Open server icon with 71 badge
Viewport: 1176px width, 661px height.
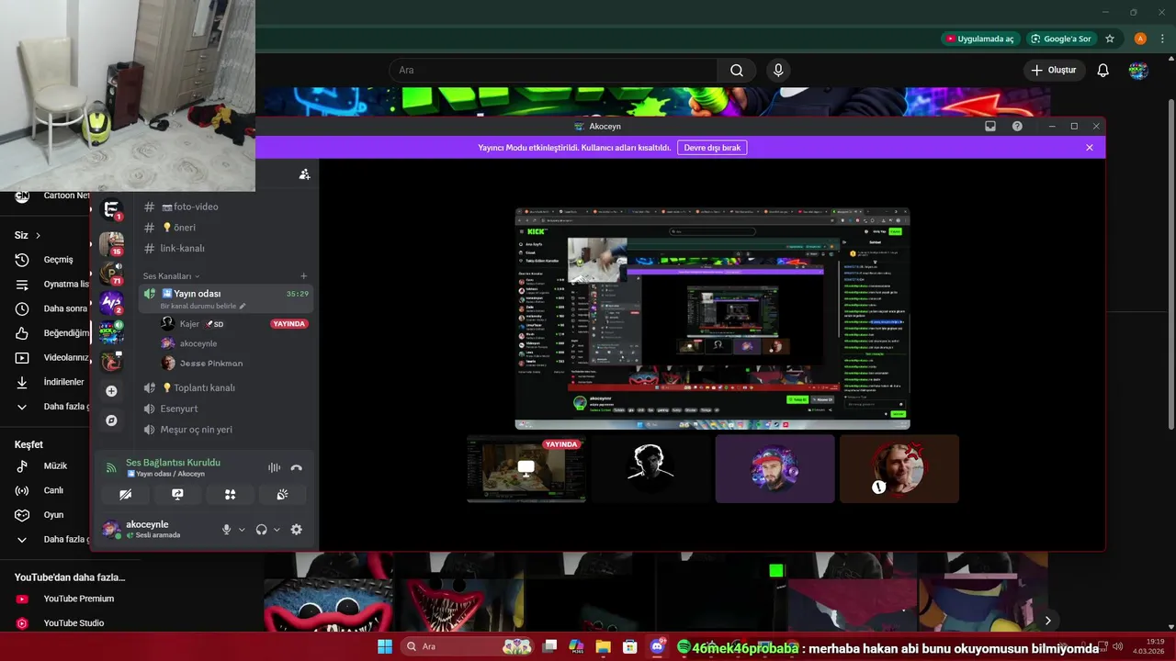tap(111, 273)
